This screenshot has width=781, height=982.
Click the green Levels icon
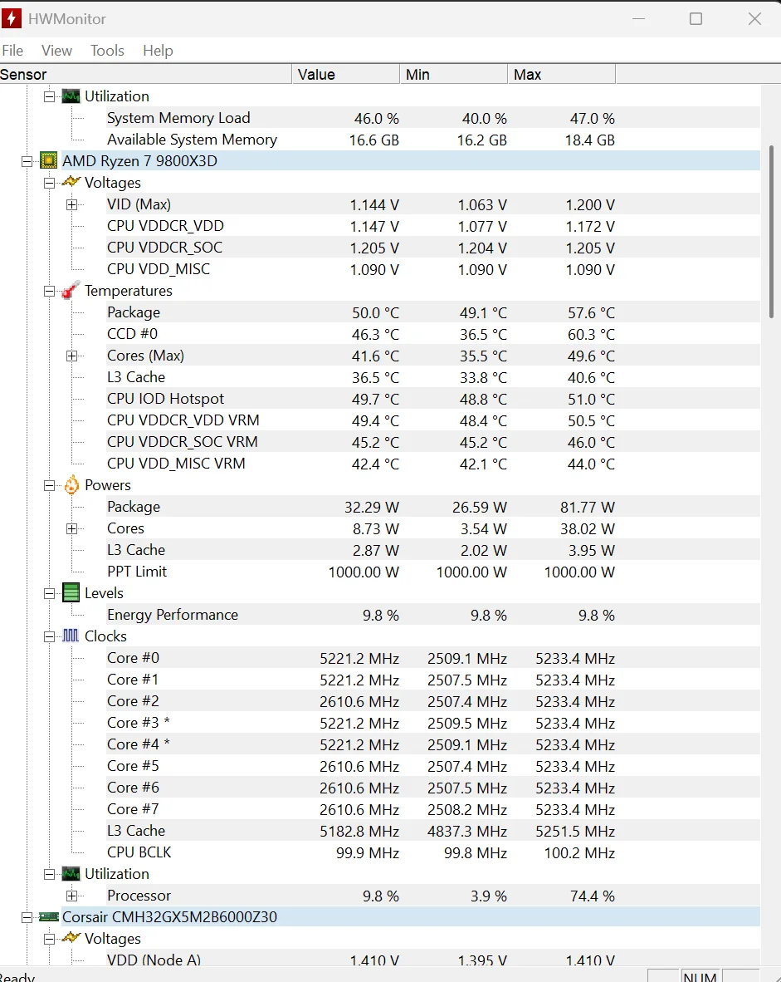click(x=71, y=592)
